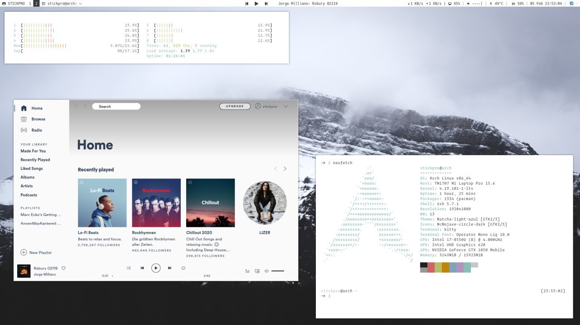This screenshot has width=580, height=325.
Task: Play the track in Spotify player
Action: (x=155, y=268)
